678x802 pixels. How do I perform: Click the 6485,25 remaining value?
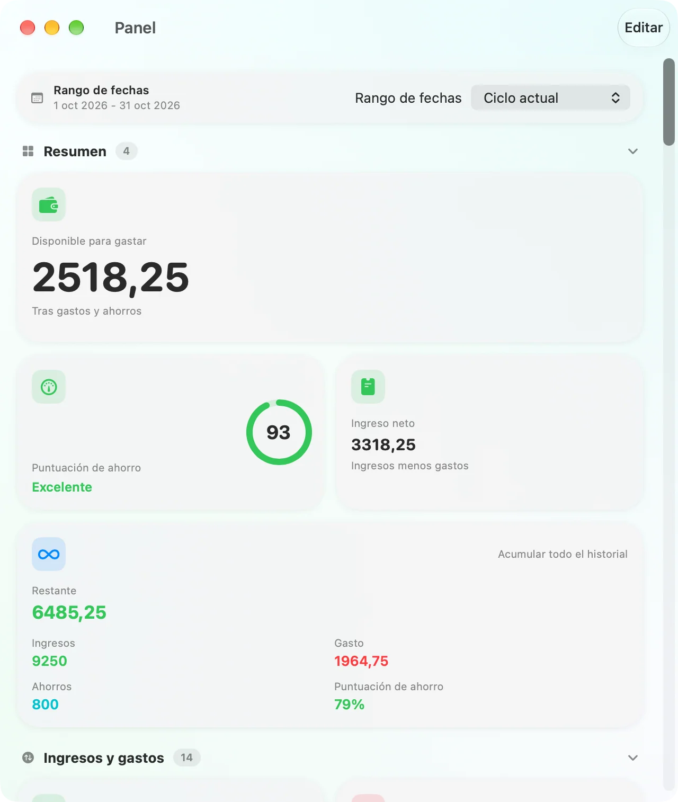[69, 612]
